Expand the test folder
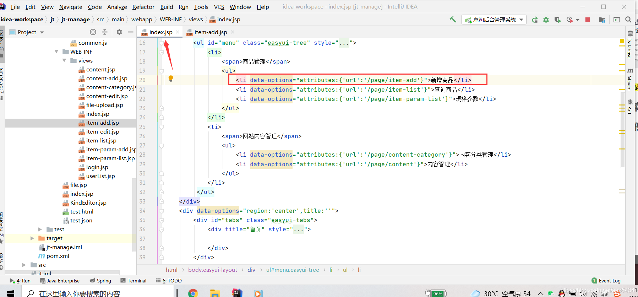Screen dimensions: 638x297 [40, 229]
